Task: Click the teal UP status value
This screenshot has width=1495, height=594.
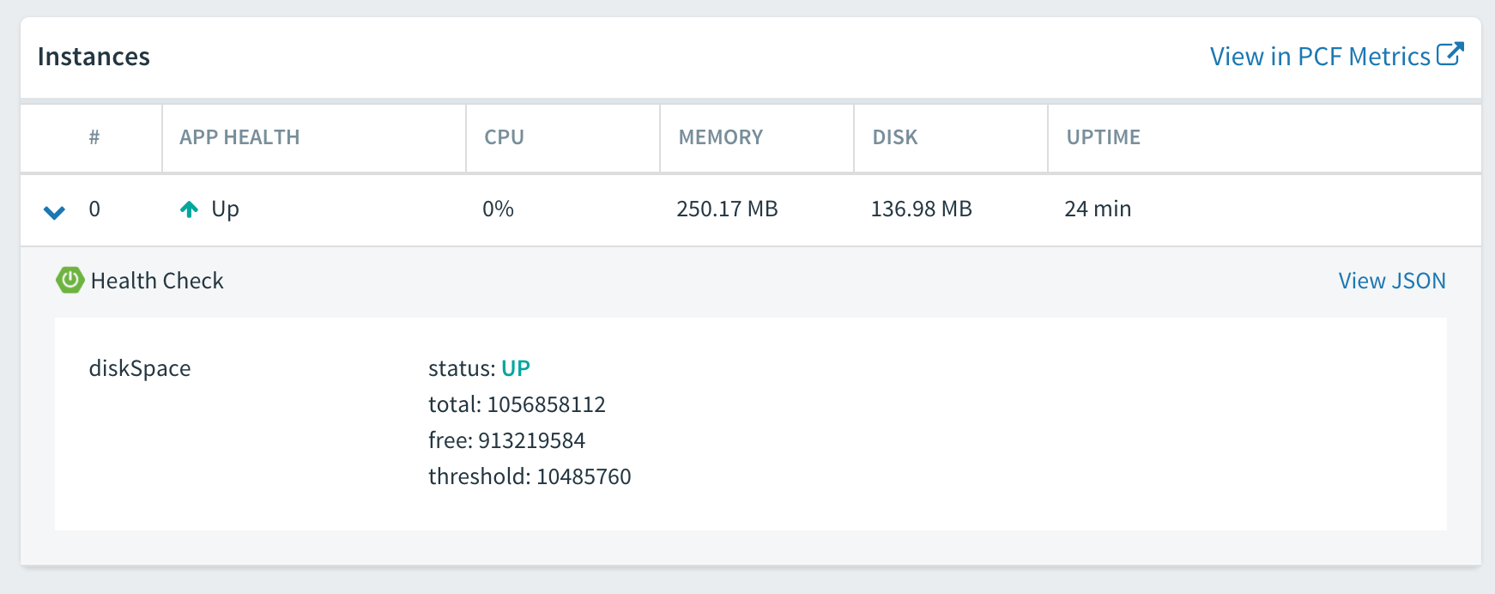Action: (x=515, y=368)
